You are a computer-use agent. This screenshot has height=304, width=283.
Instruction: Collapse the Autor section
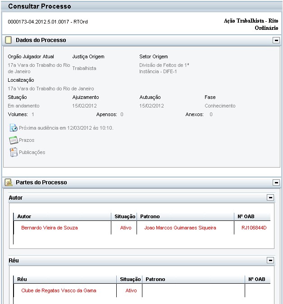[x=270, y=198]
